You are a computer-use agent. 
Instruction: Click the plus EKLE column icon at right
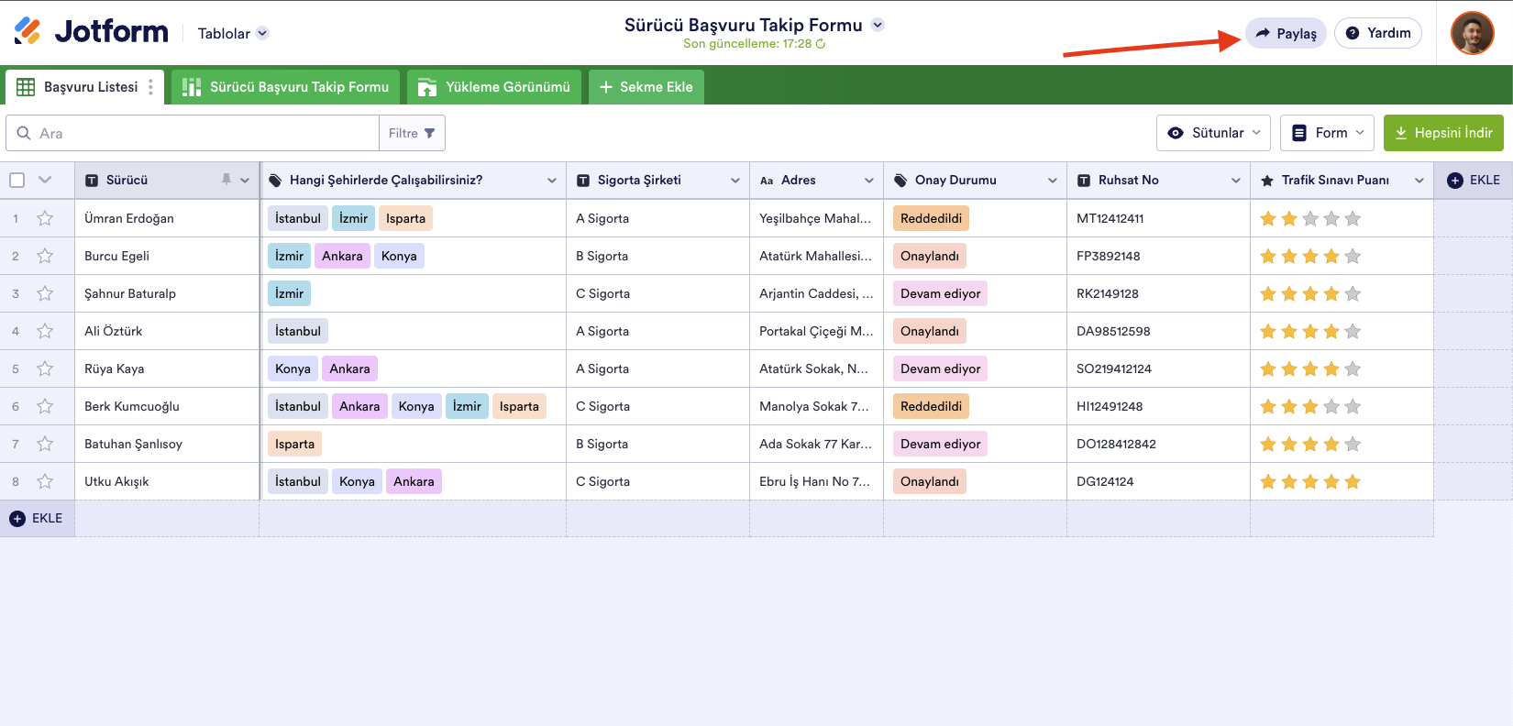[1455, 181]
